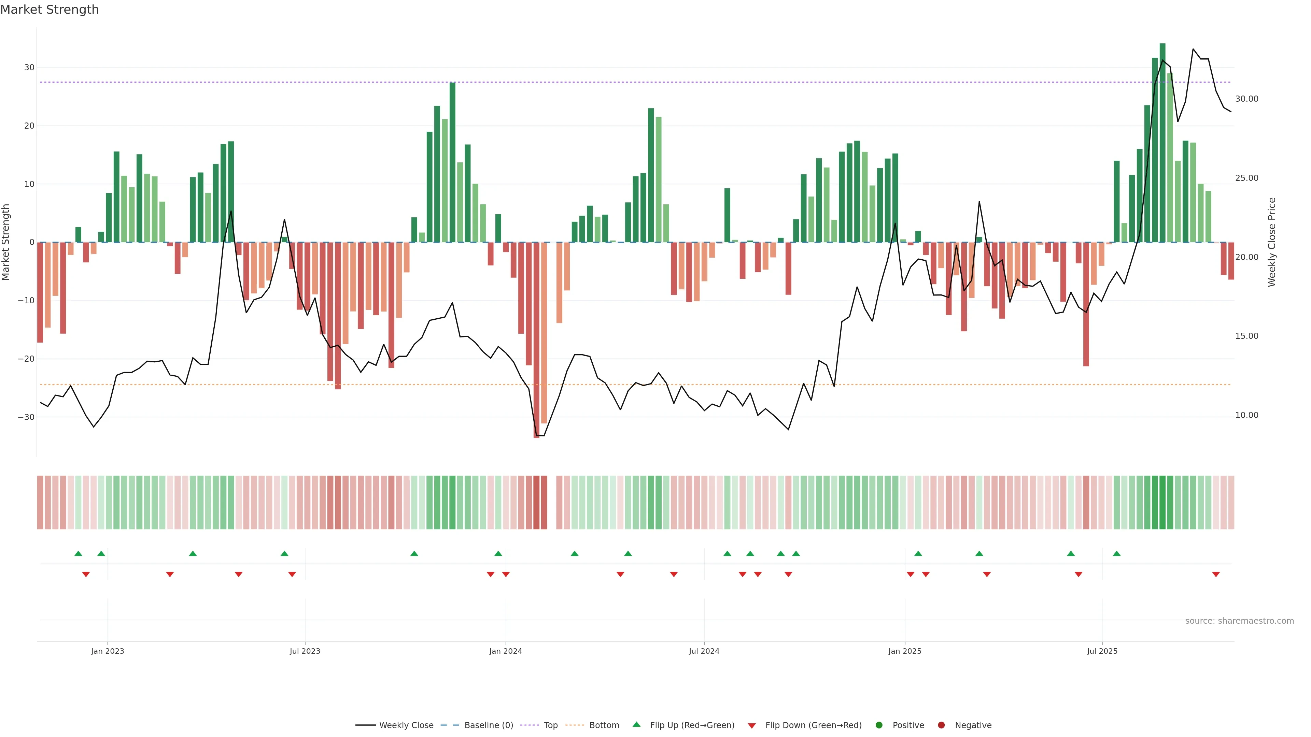Click the darkest green heatmap strip cell

tap(1162, 503)
